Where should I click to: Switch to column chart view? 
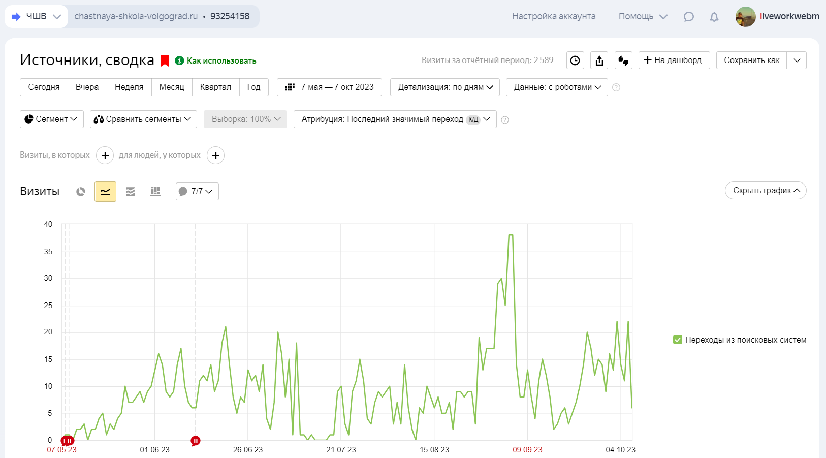[x=155, y=192]
